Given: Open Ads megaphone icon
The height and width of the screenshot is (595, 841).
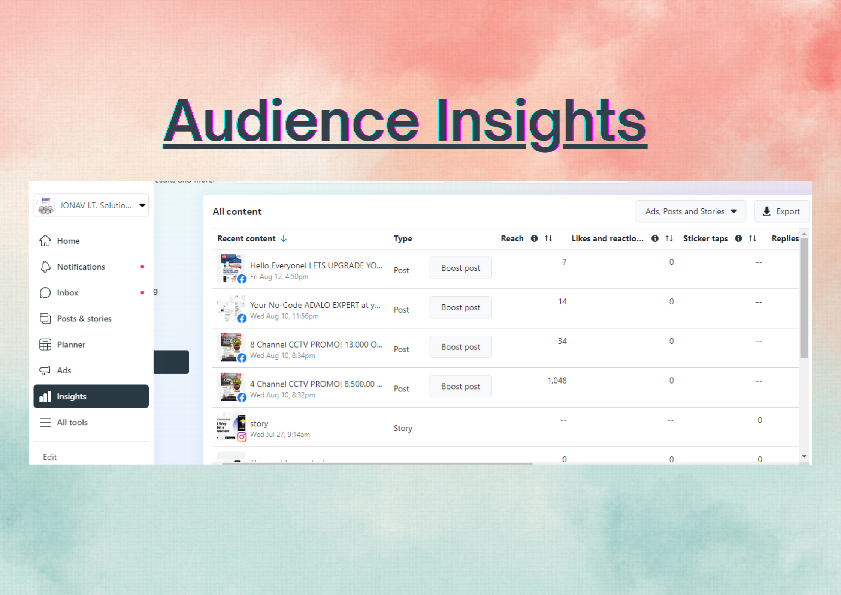Looking at the screenshot, I should tap(45, 370).
